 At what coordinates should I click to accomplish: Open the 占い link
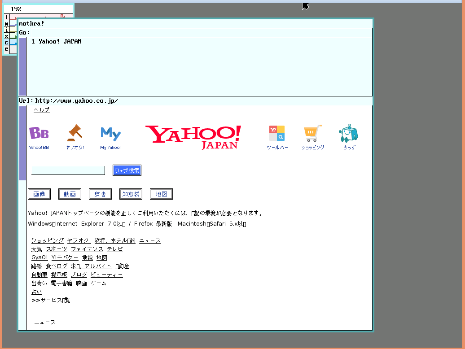tap(37, 292)
